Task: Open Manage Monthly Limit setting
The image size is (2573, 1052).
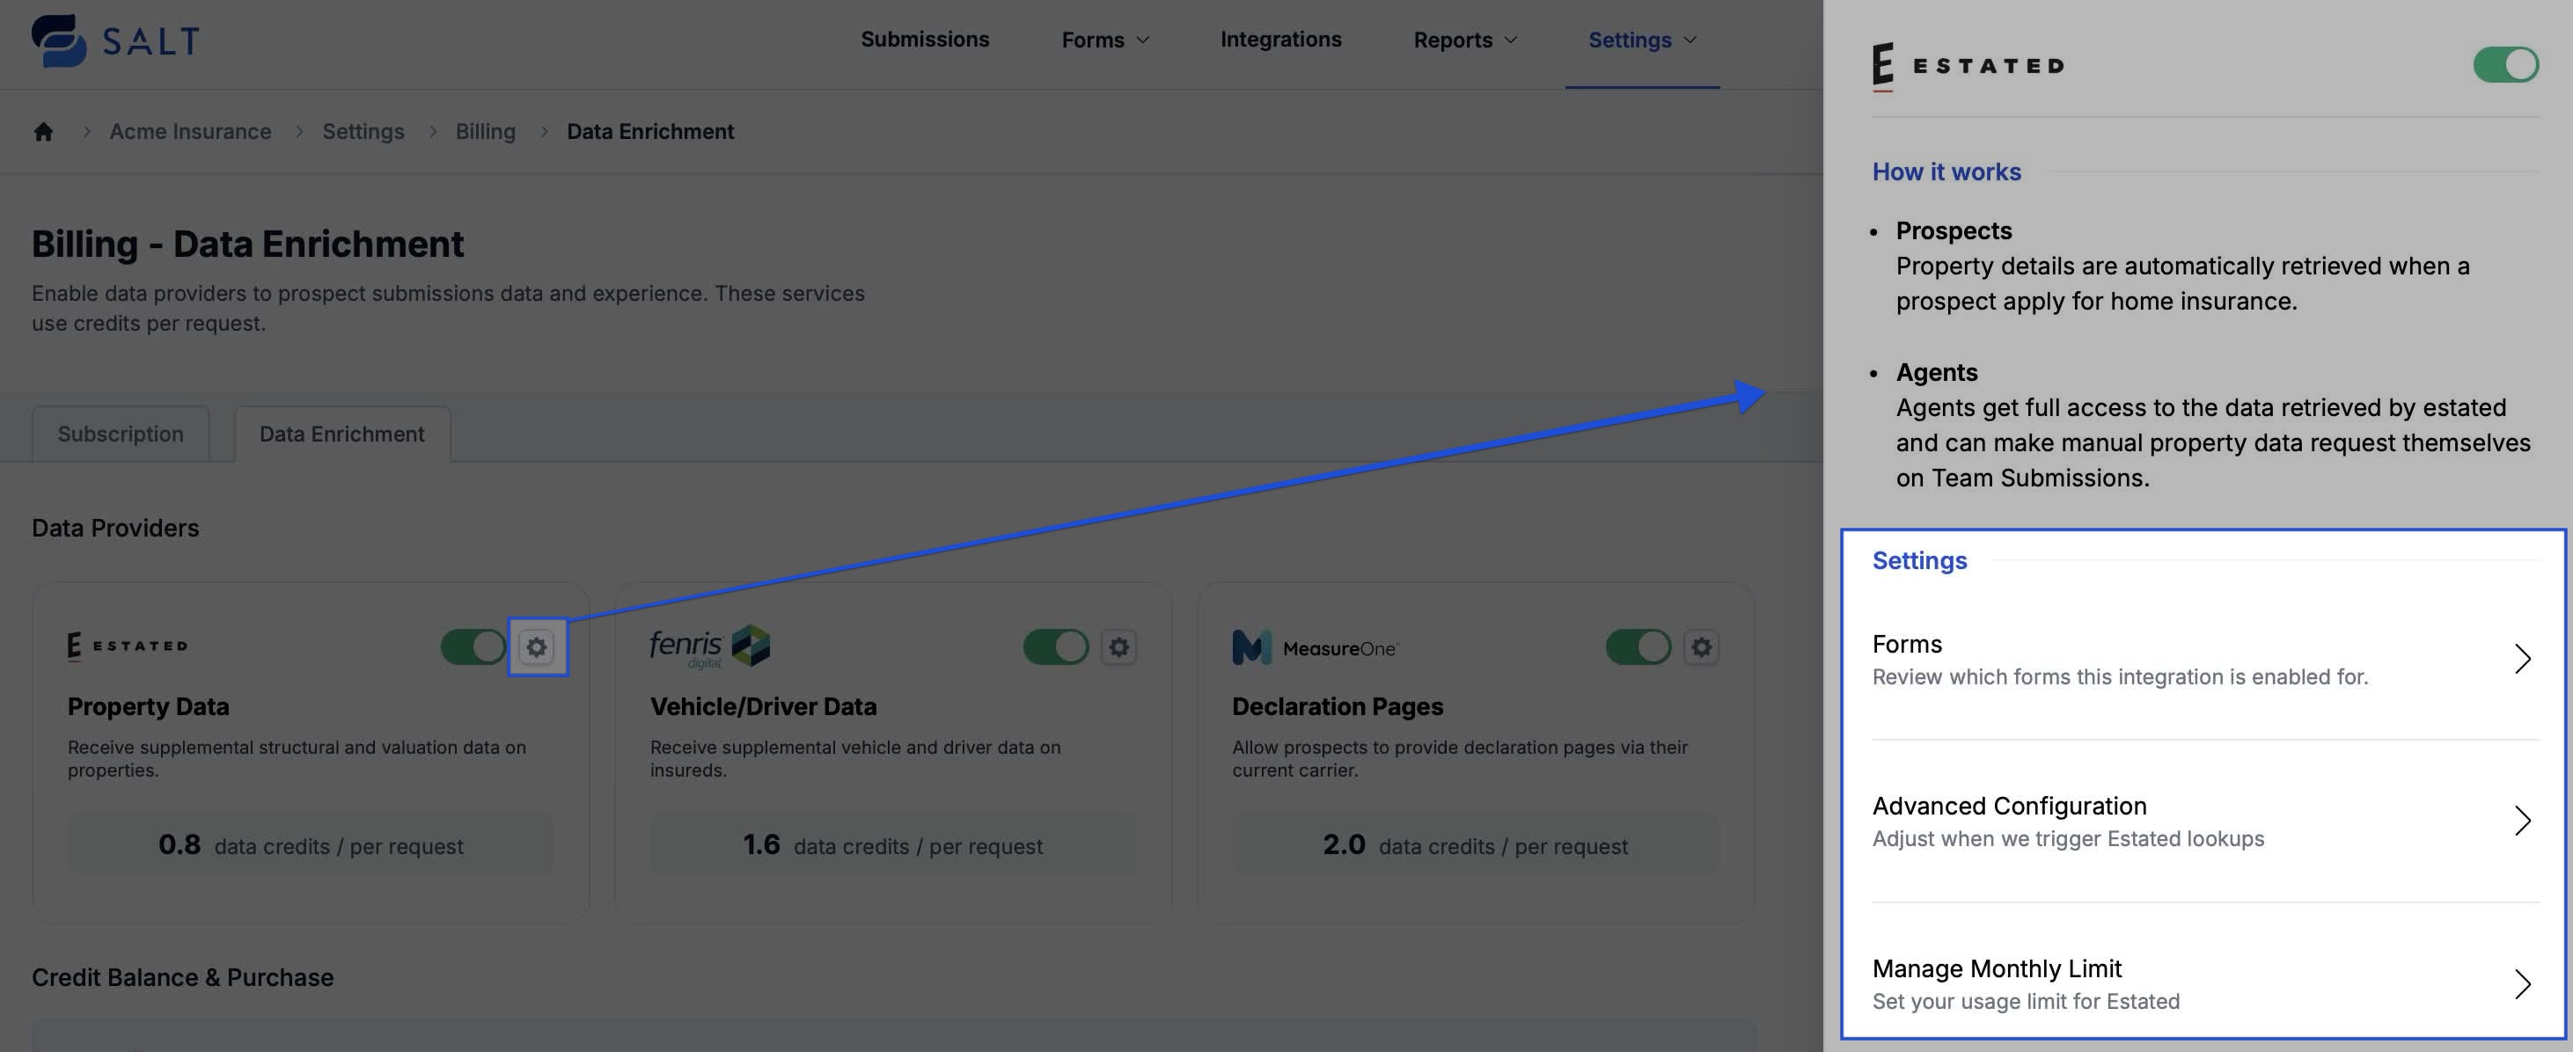Action: click(2203, 983)
